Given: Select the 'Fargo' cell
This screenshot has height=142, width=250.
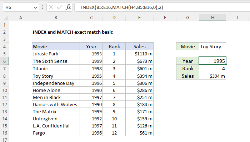Looking at the screenshot, I should 56,133.
